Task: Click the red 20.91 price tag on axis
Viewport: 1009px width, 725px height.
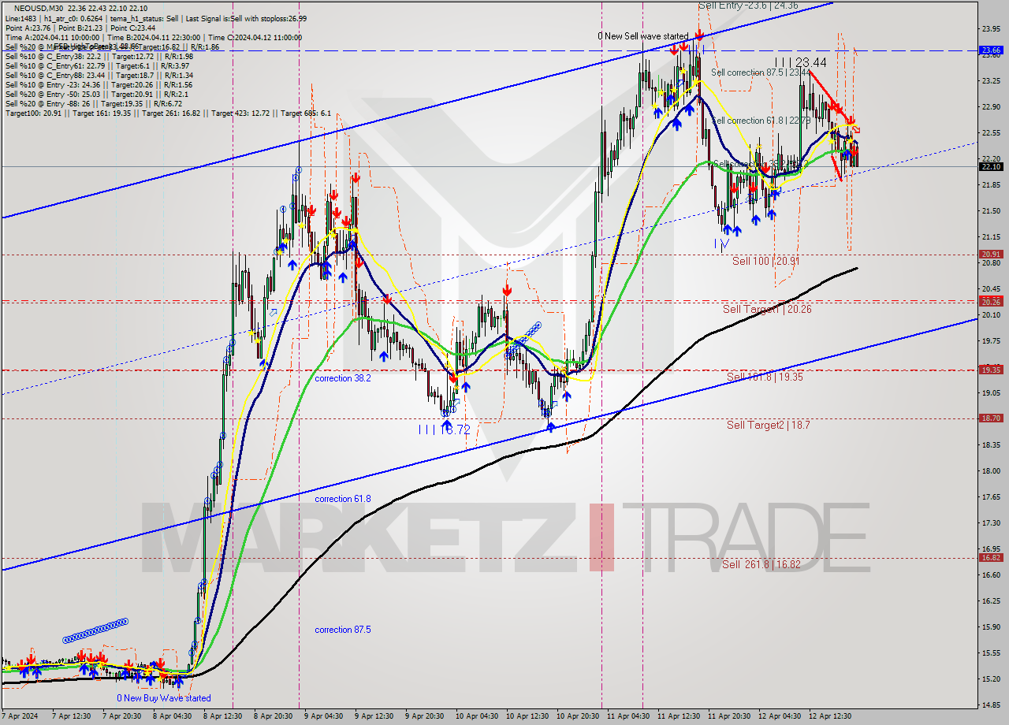Action: tap(991, 254)
